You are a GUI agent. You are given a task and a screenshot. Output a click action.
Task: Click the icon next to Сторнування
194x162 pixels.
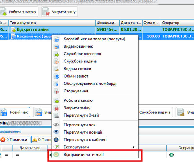56,91
